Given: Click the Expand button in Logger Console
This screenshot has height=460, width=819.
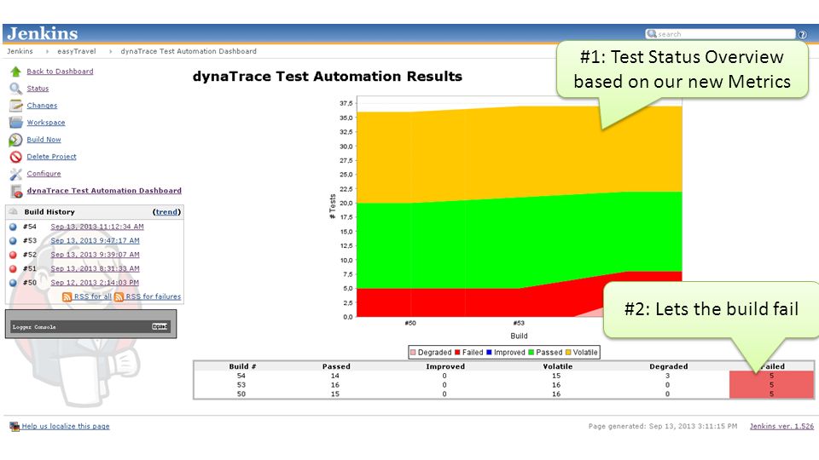Looking at the screenshot, I should click(160, 326).
